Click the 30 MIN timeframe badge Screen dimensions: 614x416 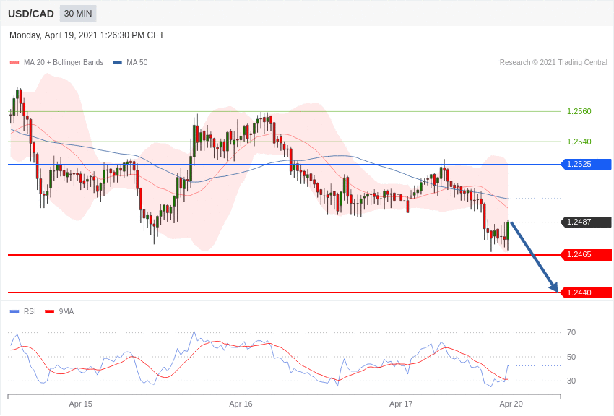pyautogui.click(x=78, y=14)
